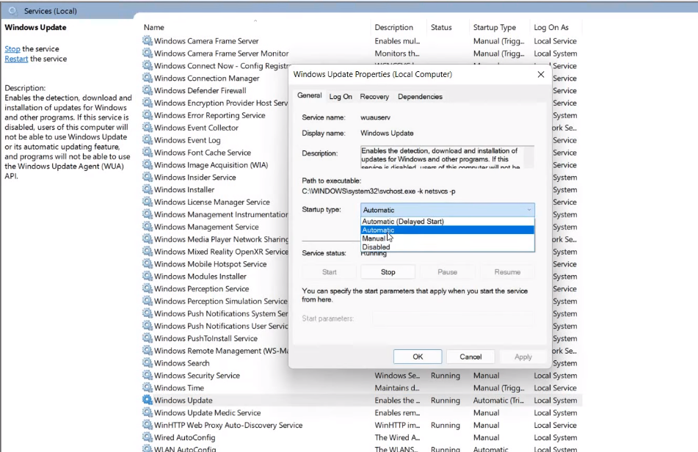
Task: Select Windows Remote Management service row
Action: [x=214, y=351]
